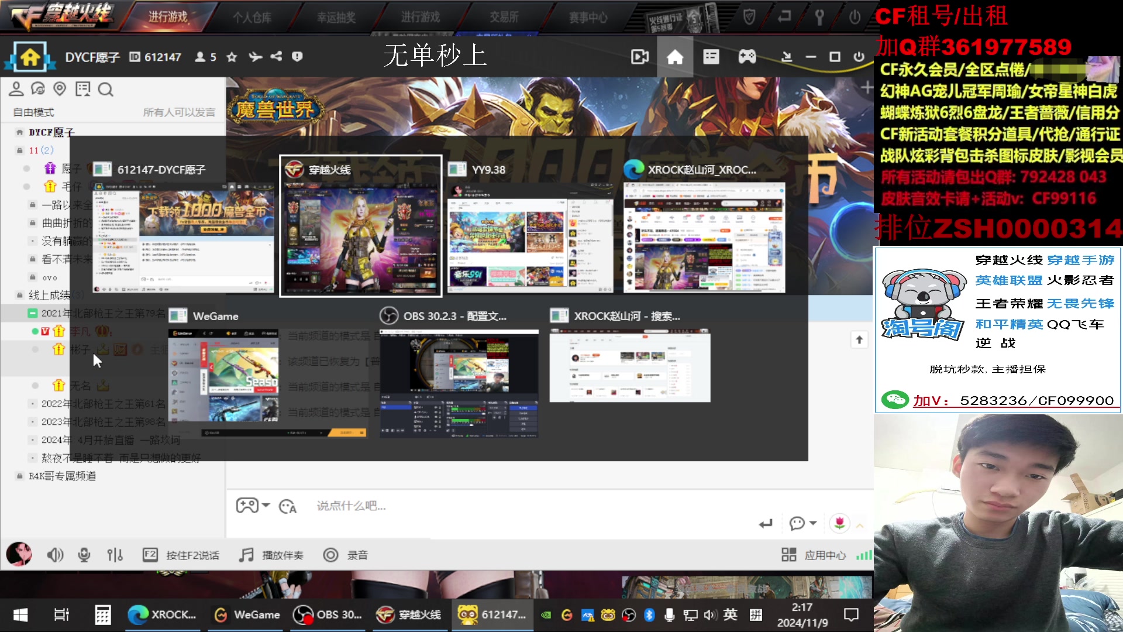Click the scroll-to-top arrow button in chat
The height and width of the screenshot is (632, 1123).
pos(859,339)
